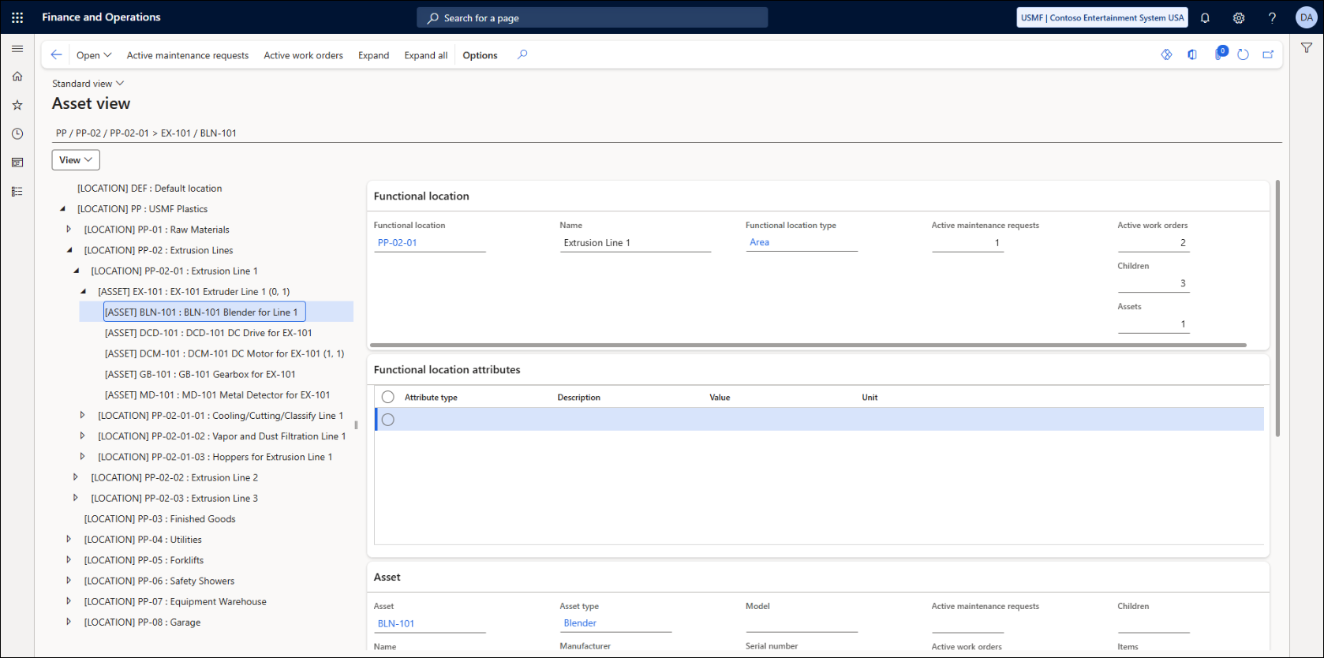Open the Favorites star in sidebar

click(x=17, y=105)
